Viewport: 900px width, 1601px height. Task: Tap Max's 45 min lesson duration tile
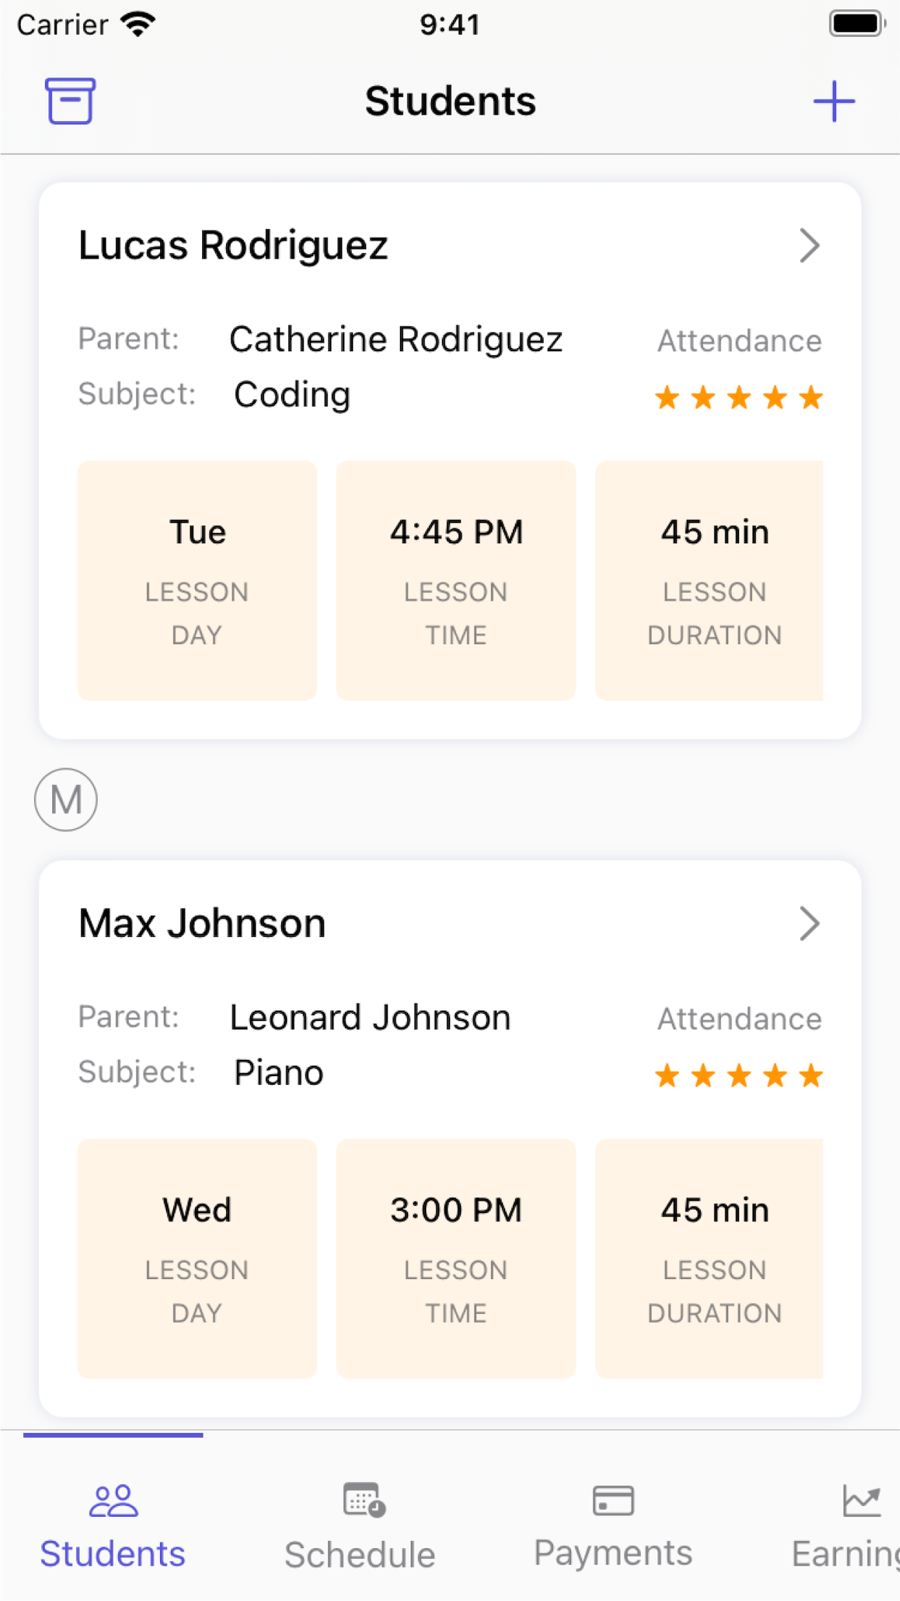pyautogui.click(x=709, y=1258)
